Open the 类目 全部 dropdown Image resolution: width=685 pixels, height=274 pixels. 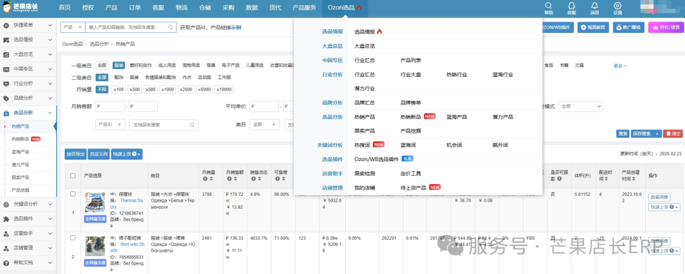(264, 124)
